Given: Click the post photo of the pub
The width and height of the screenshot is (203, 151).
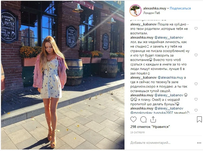Looking at the screenshot, I should pos(63,75).
